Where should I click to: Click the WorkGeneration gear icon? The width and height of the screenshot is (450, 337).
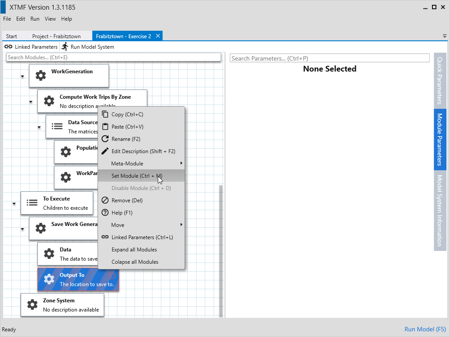click(40, 75)
